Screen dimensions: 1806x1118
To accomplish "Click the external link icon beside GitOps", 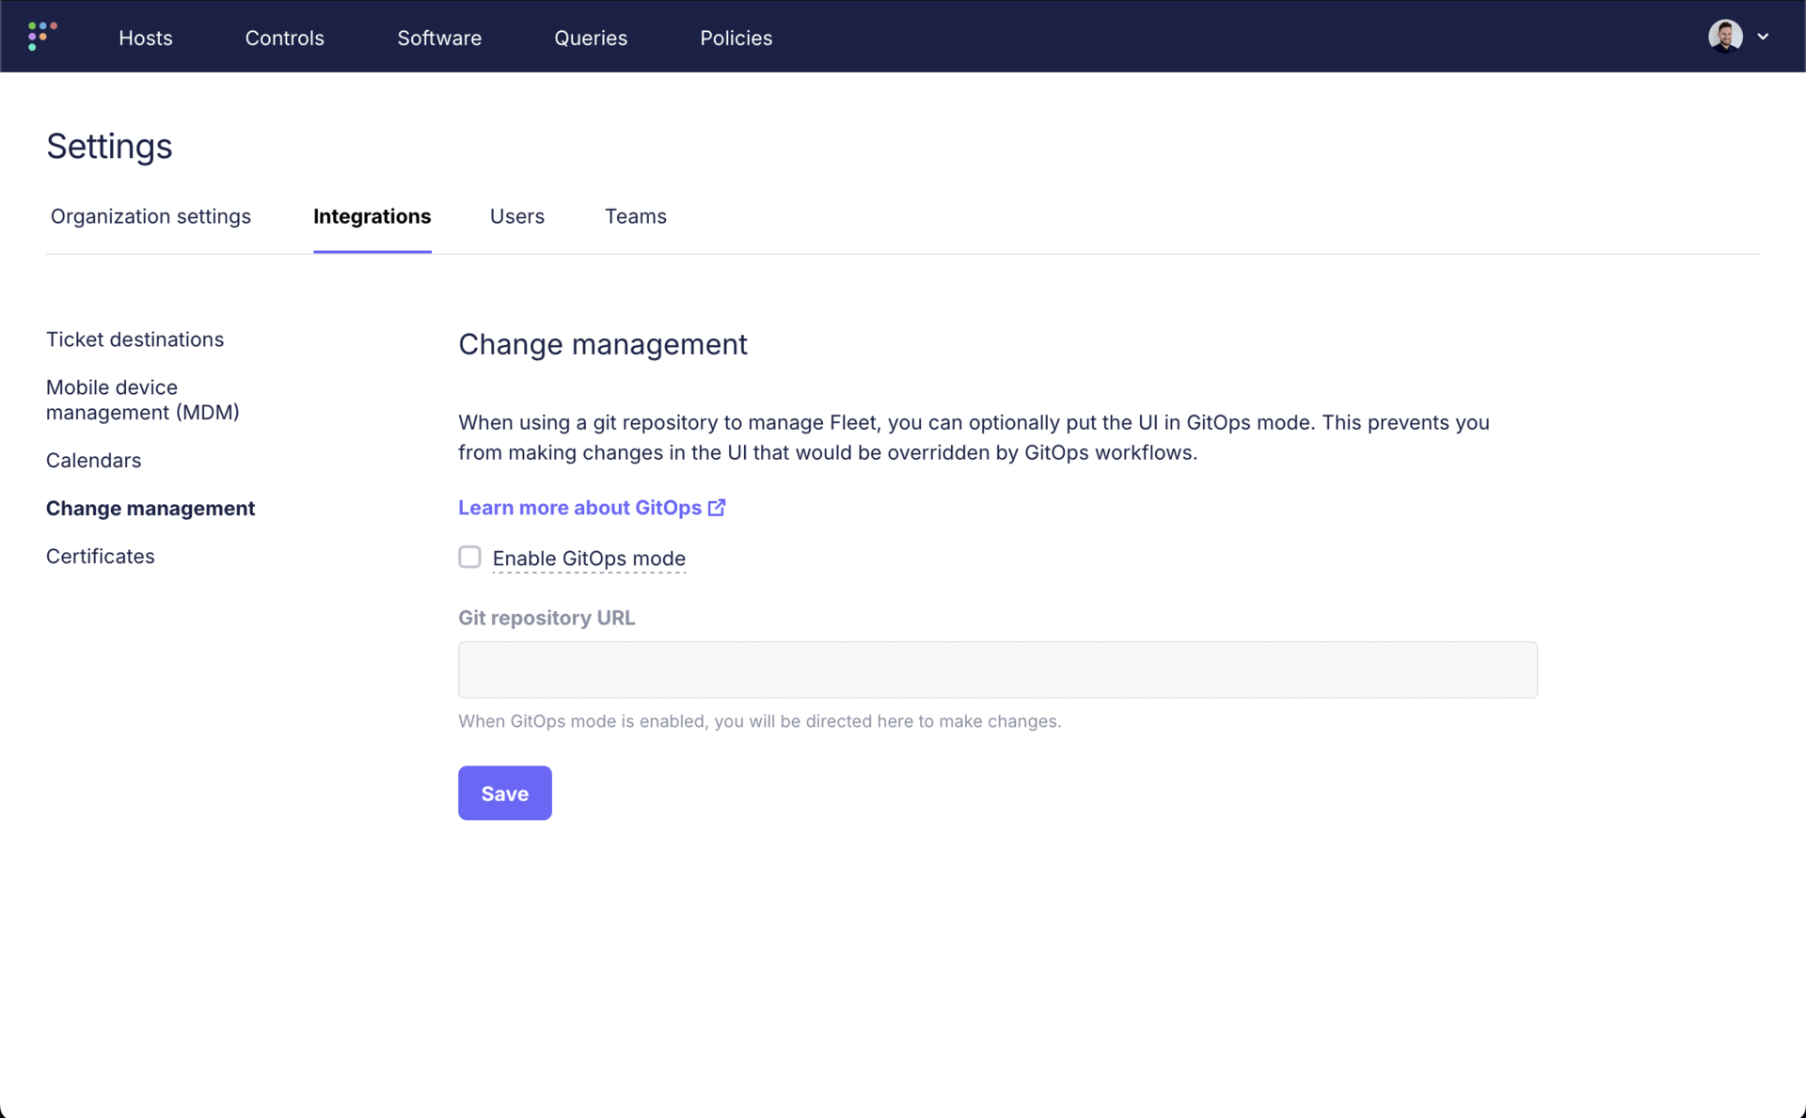I will [717, 508].
